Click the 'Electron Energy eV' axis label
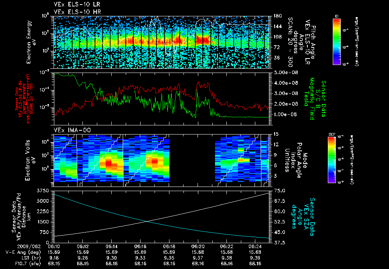The image size is (389, 269). (31, 42)
